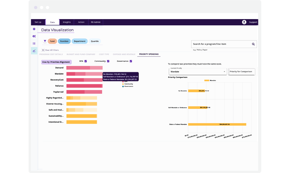
Task: Select the line chart sidebar icon
Action: tap(34, 51)
